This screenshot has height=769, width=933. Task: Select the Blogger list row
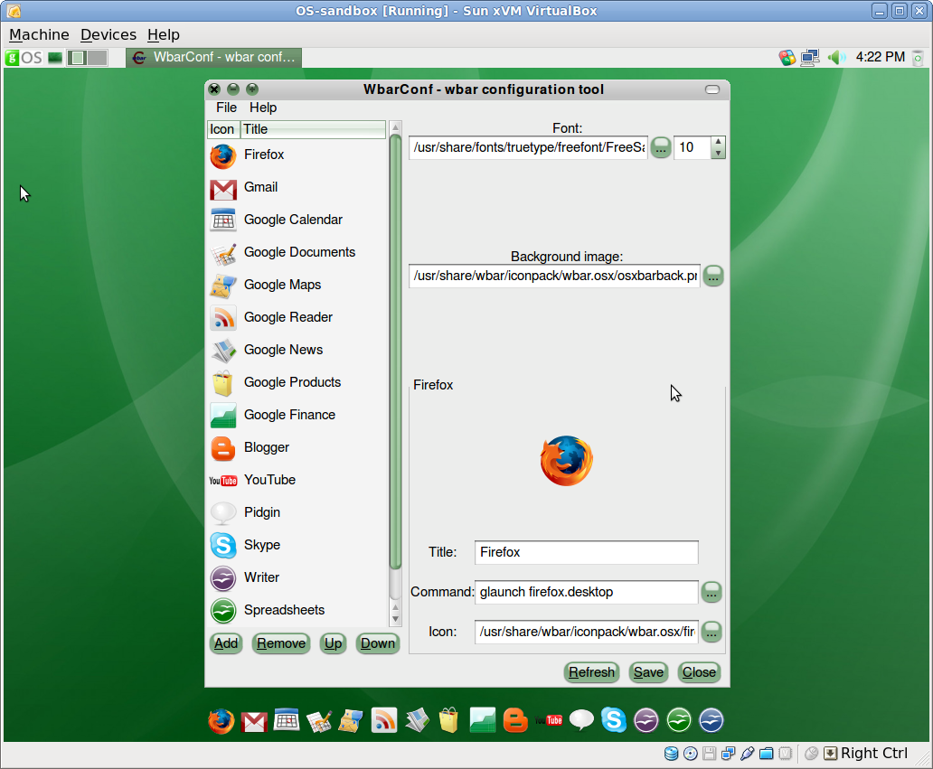tap(297, 448)
